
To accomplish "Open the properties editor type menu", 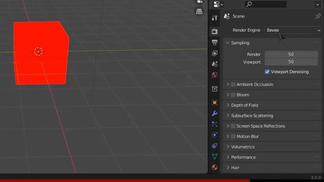I will tap(218, 4).
